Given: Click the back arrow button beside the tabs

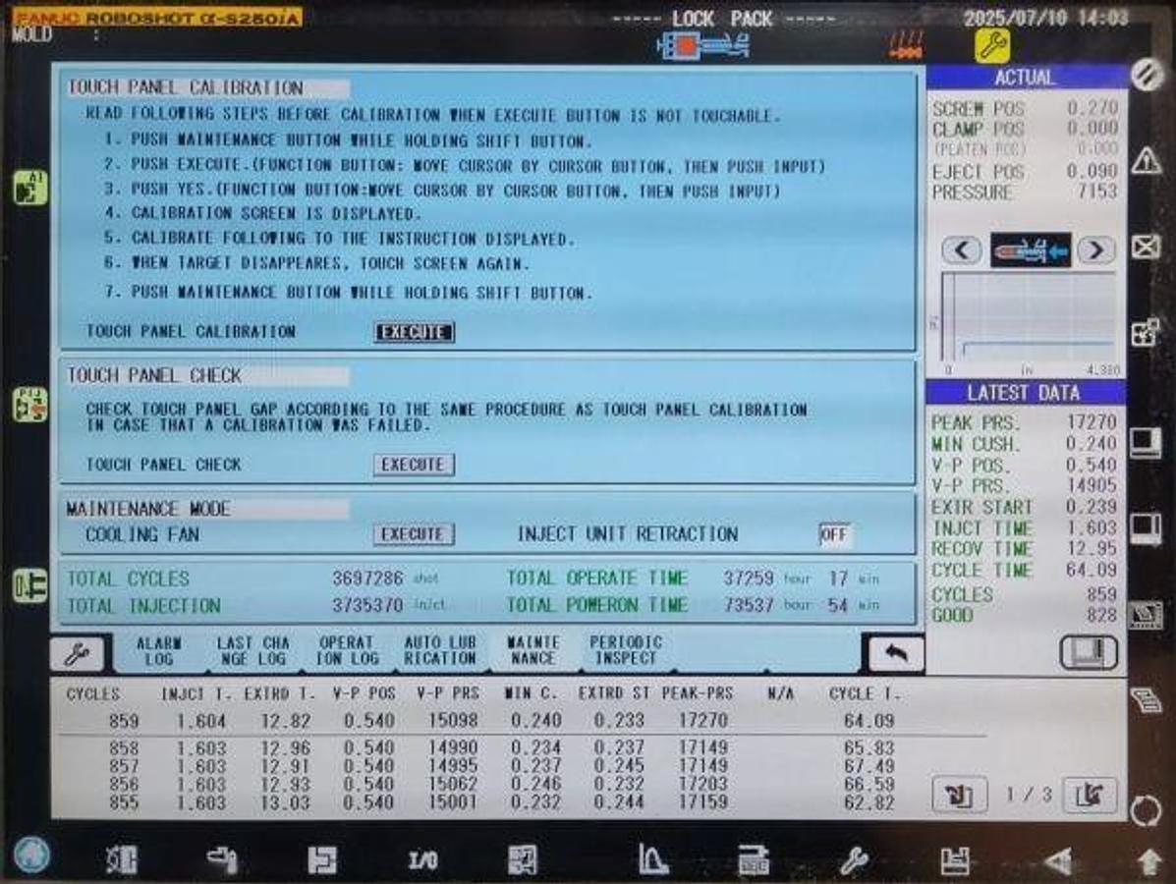Looking at the screenshot, I should (895, 654).
